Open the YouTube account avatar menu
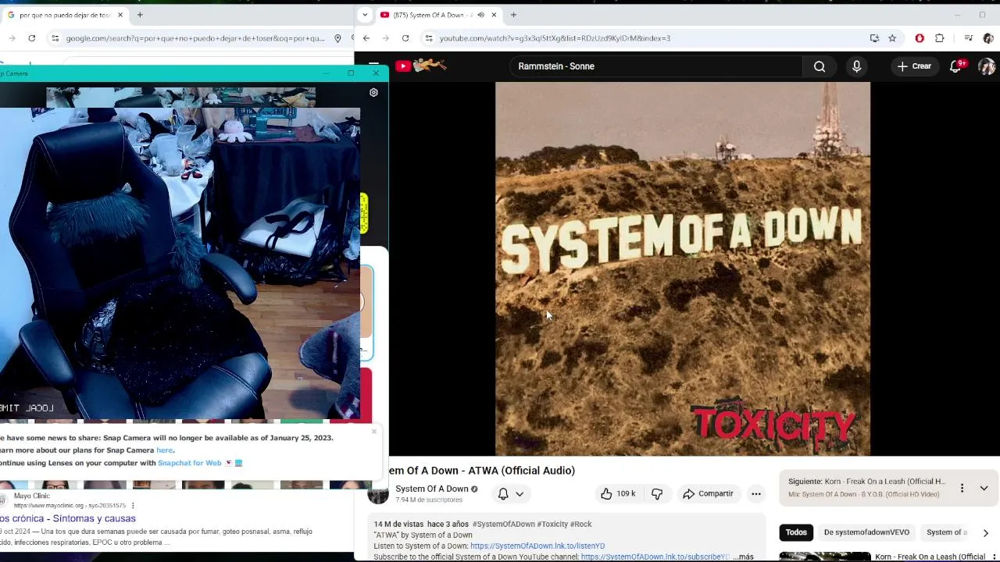The height and width of the screenshot is (562, 1000). click(x=987, y=66)
